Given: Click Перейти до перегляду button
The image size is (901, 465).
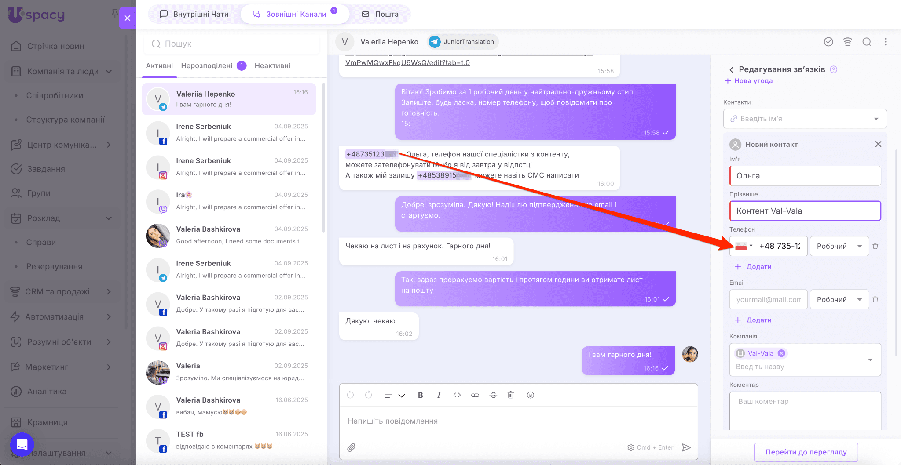Looking at the screenshot, I should (806, 452).
